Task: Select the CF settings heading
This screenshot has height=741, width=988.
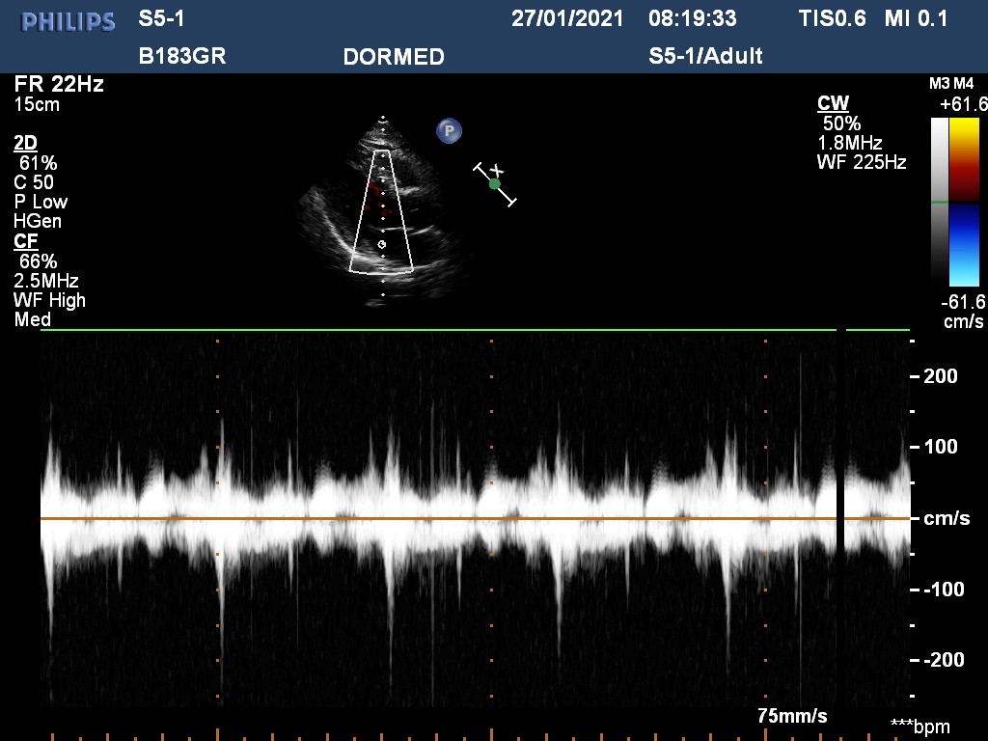Action: (x=25, y=241)
